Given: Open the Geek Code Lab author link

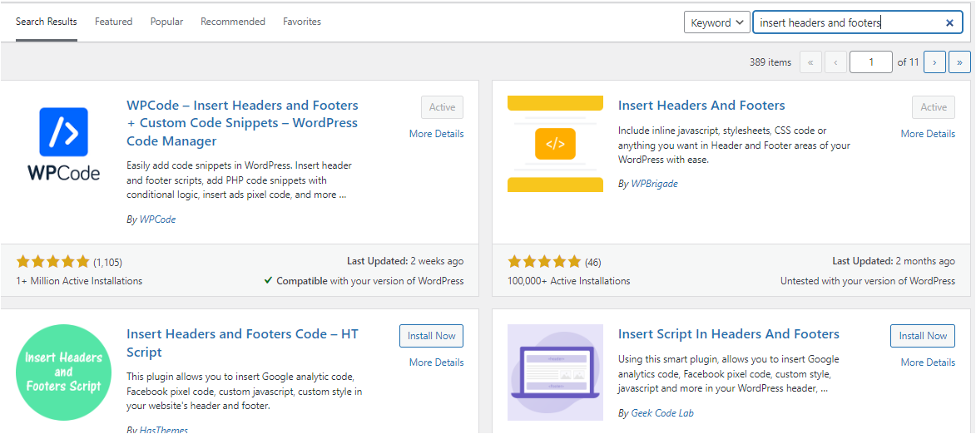Looking at the screenshot, I should [662, 413].
